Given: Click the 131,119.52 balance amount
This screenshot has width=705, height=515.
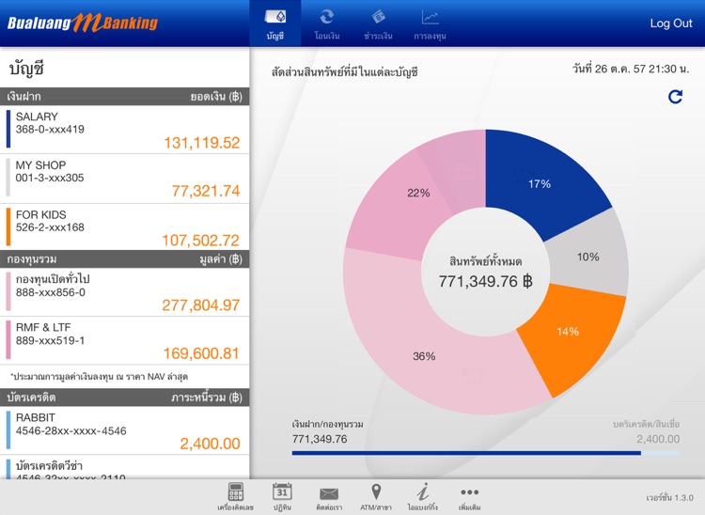Looking at the screenshot, I should (x=201, y=143).
